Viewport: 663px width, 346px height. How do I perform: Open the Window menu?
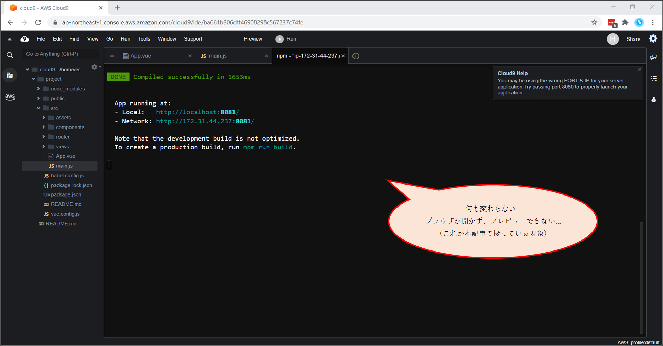click(167, 39)
